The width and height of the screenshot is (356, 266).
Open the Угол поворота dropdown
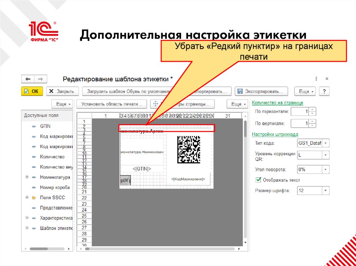325,170
